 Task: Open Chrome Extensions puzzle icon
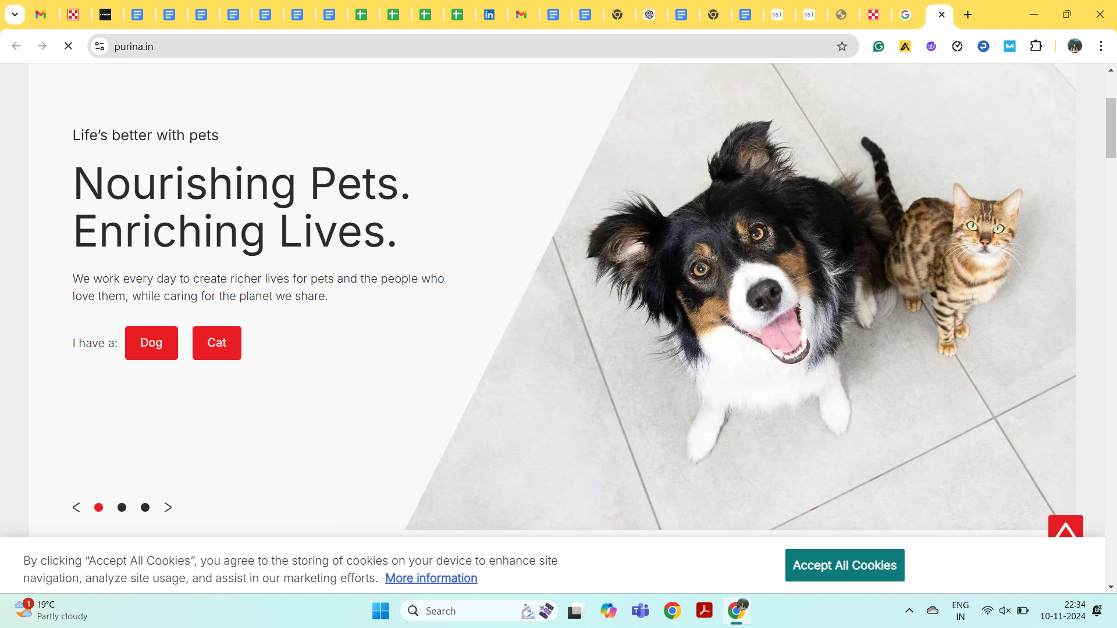pos(1036,47)
